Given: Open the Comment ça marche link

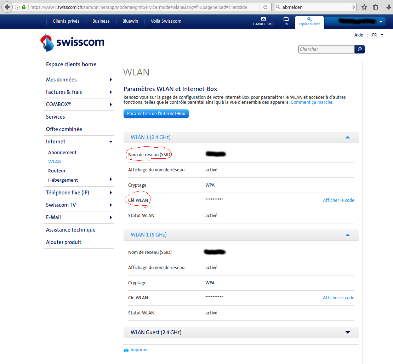Looking at the screenshot, I should tap(312, 102).
